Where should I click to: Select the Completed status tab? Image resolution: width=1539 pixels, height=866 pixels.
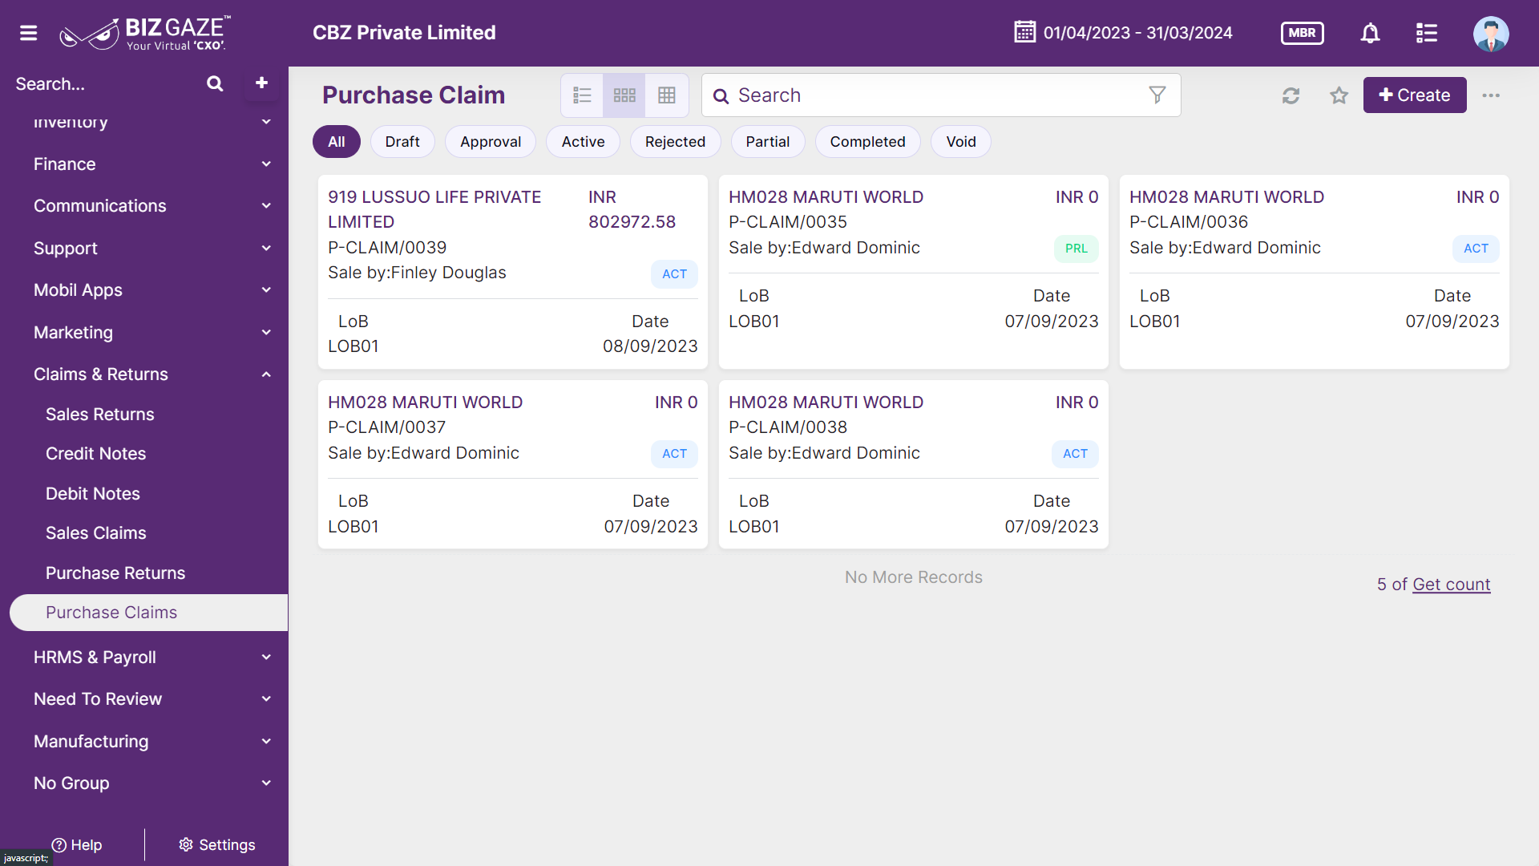pyautogui.click(x=867, y=142)
